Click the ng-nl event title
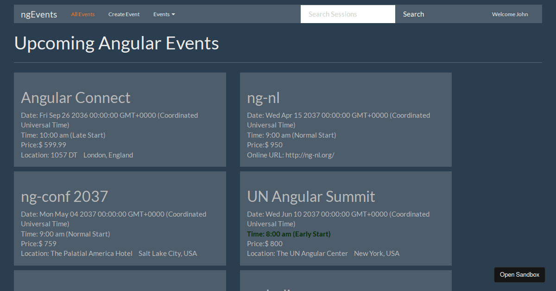The image size is (556, 291). coord(263,97)
